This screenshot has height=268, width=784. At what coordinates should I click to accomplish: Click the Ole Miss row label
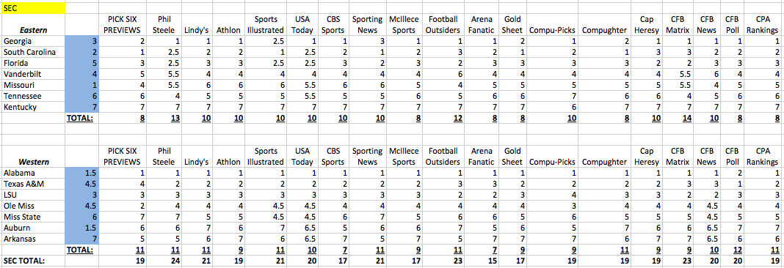point(33,206)
